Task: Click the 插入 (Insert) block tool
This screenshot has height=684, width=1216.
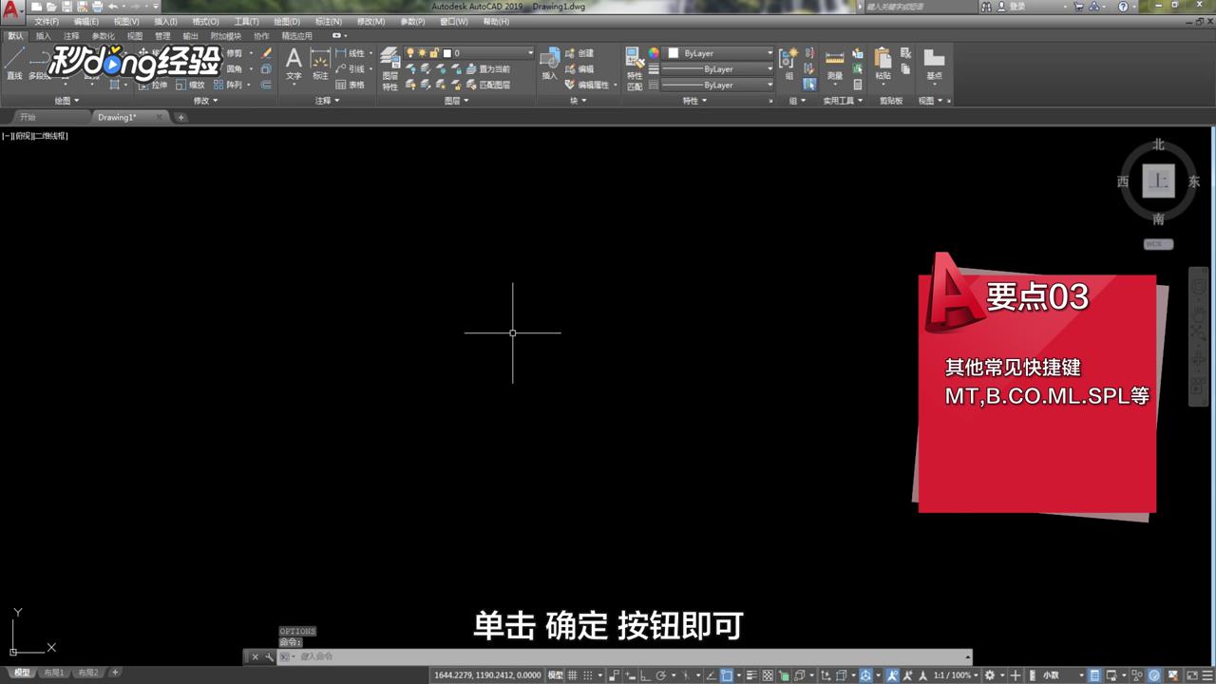Action: coord(549,65)
